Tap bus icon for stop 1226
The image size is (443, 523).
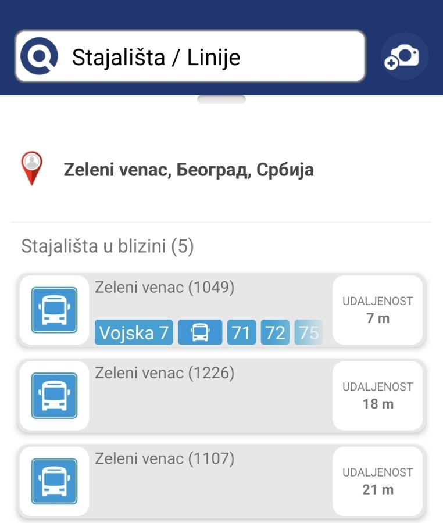[55, 396]
